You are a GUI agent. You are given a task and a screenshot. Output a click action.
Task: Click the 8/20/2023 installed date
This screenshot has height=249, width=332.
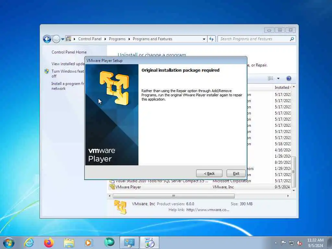[283, 162]
